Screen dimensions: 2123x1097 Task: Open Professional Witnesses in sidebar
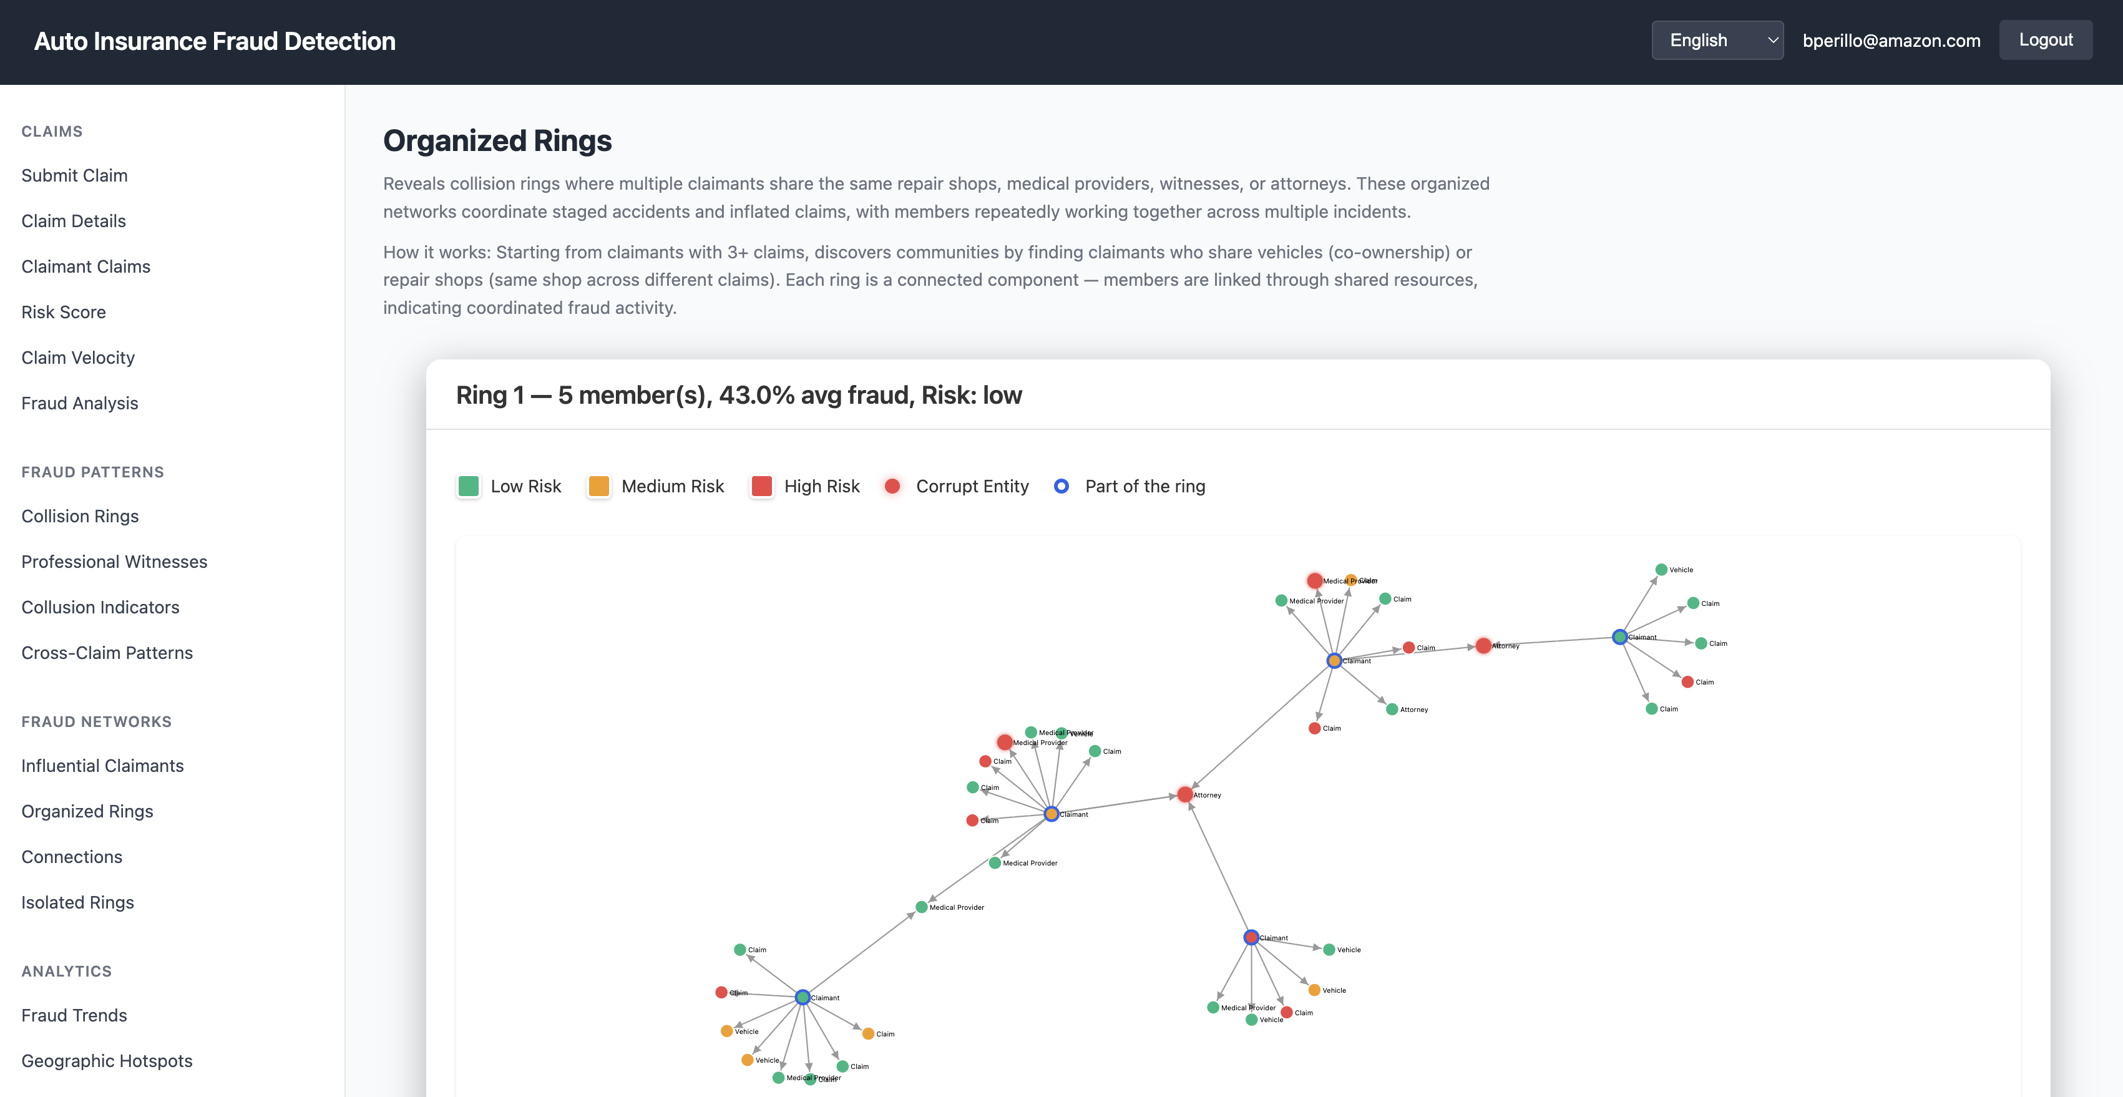click(x=115, y=561)
